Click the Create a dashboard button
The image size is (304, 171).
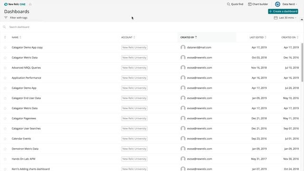[x=283, y=11]
